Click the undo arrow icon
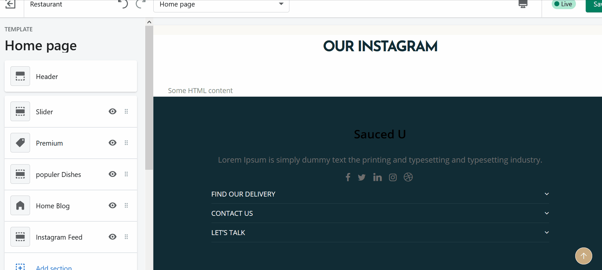This screenshot has height=270, width=602. tap(123, 4)
